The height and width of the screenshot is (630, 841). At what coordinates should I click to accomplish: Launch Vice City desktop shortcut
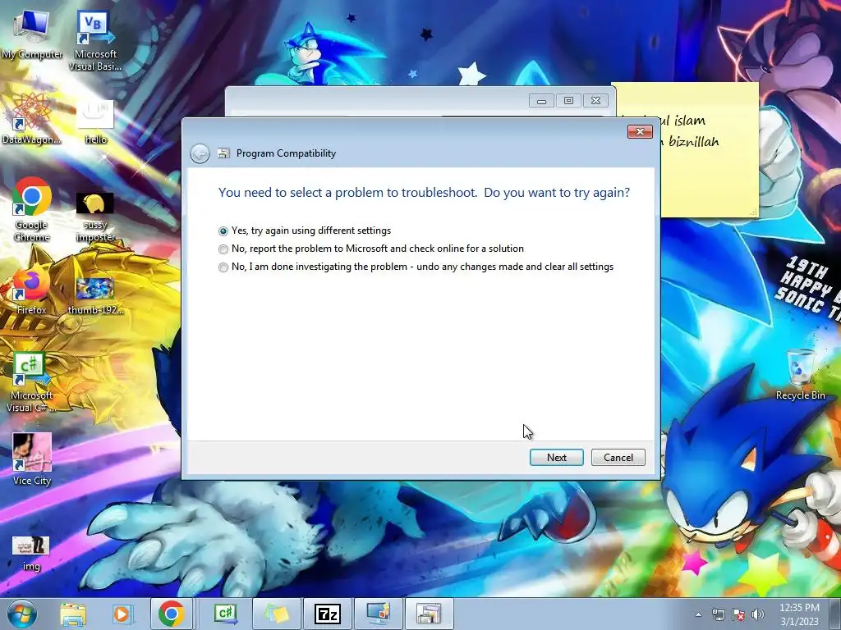32,459
